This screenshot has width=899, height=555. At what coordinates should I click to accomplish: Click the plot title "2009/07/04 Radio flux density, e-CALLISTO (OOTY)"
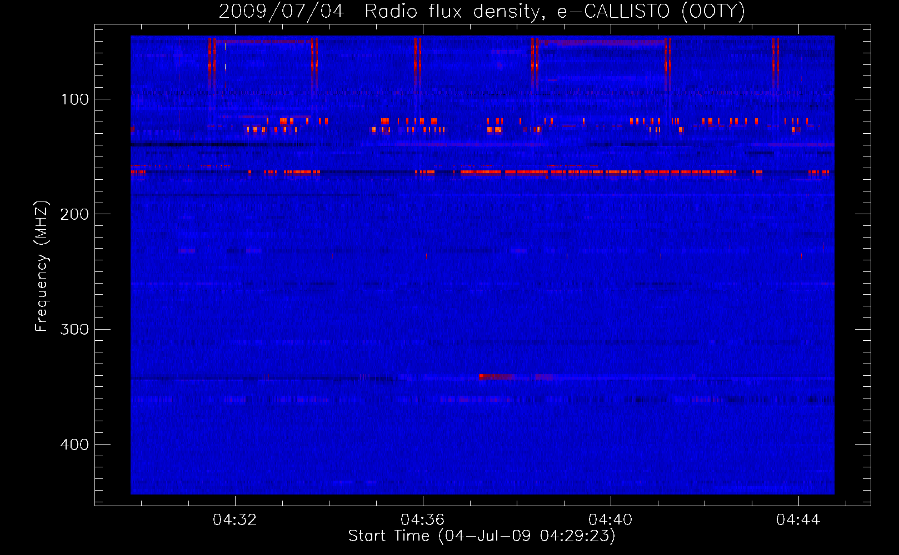481,12
